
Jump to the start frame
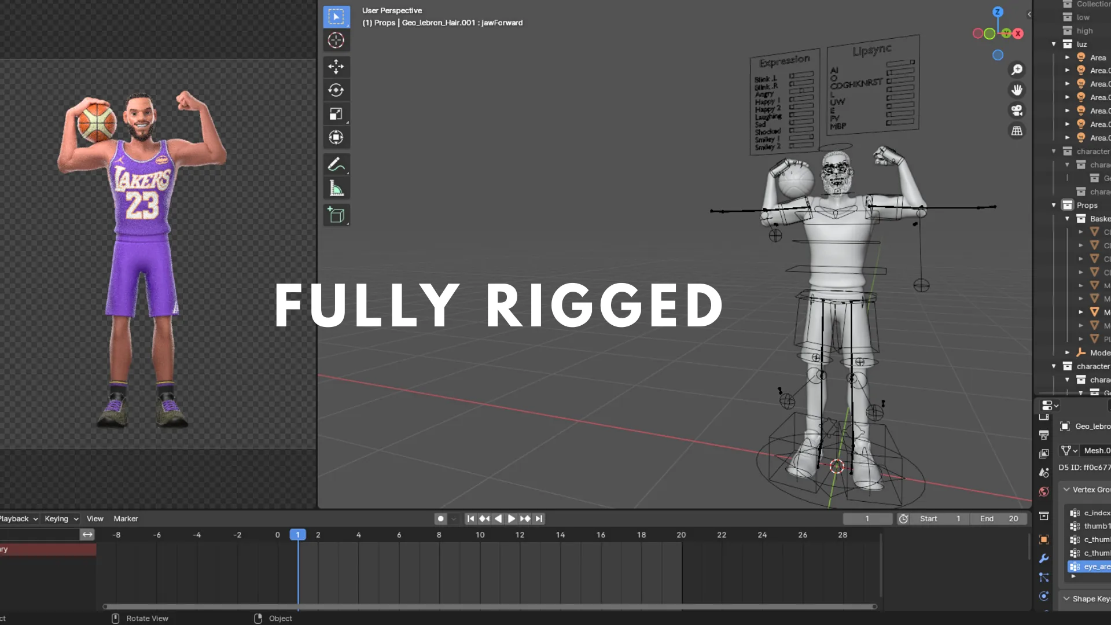pos(470,519)
